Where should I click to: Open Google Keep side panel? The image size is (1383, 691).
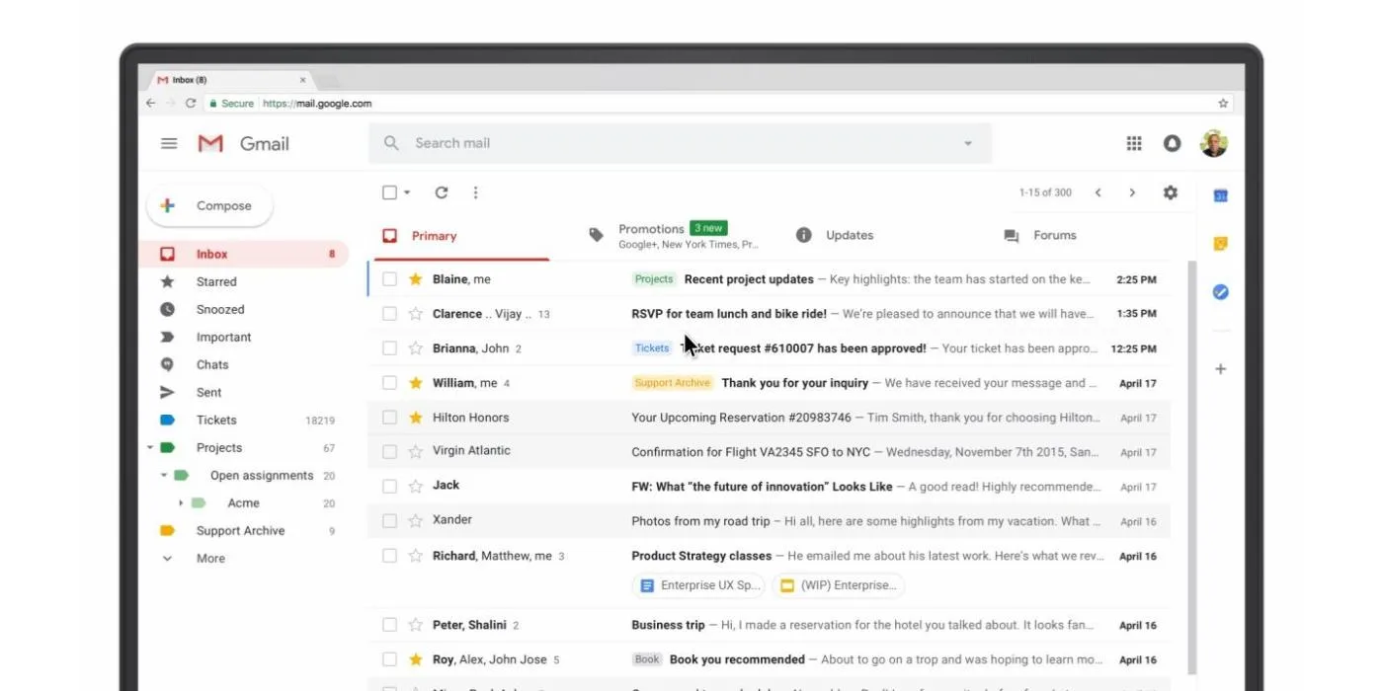[1220, 244]
